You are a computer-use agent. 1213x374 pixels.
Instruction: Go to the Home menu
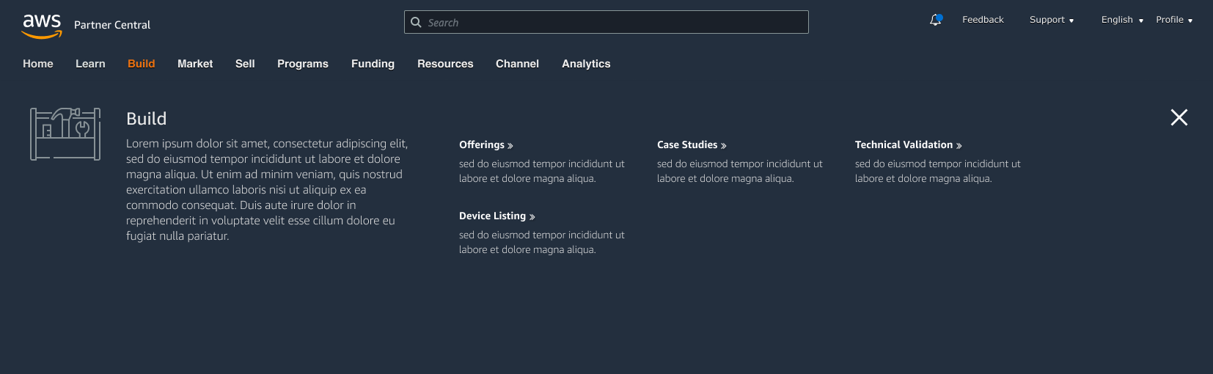[38, 64]
